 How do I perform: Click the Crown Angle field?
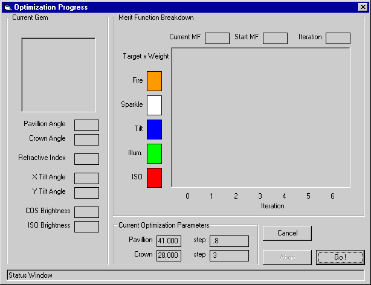coord(86,139)
